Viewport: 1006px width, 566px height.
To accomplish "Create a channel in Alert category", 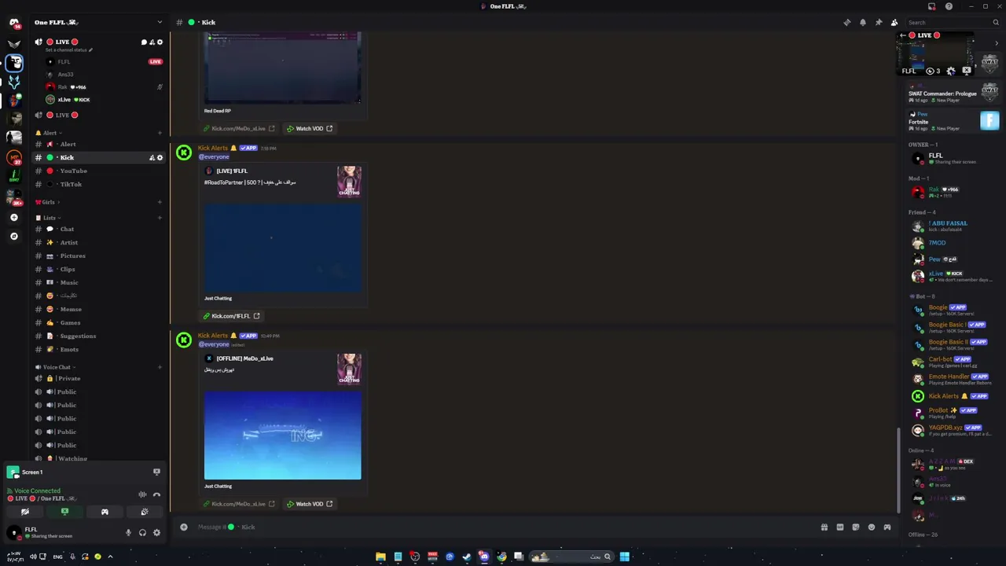I will point(160,133).
